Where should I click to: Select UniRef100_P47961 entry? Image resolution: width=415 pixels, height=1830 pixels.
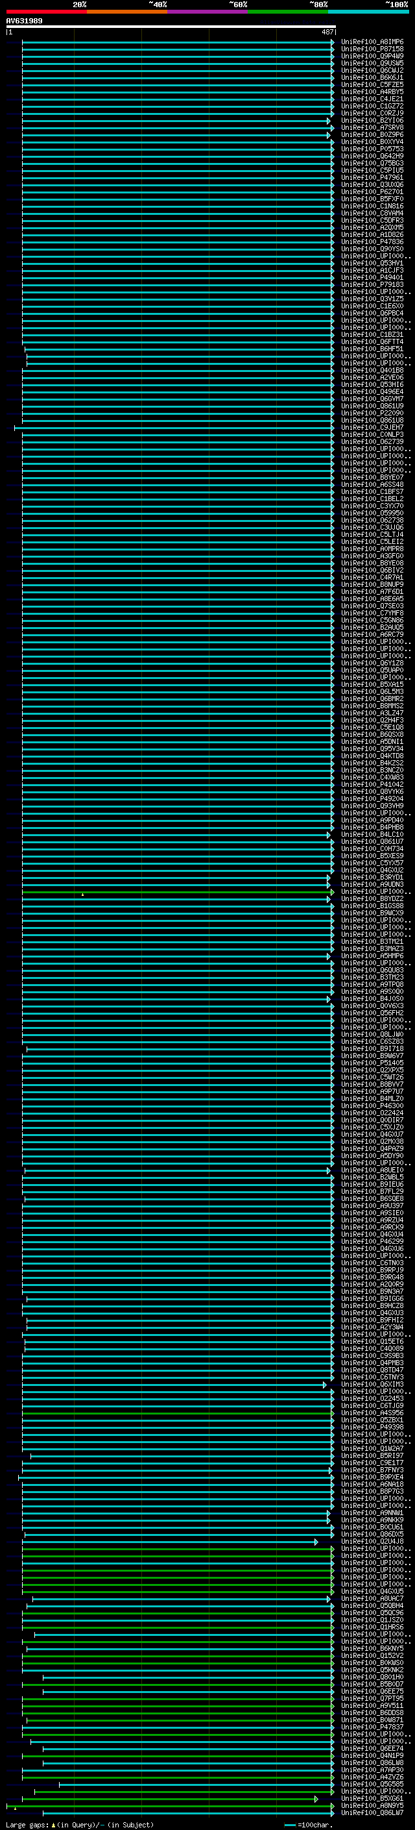point(372,178)
